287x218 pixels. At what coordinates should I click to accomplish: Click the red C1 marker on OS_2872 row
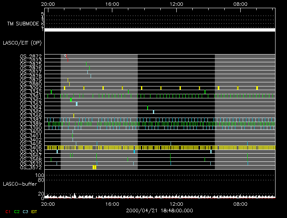(x=66, y=56)
